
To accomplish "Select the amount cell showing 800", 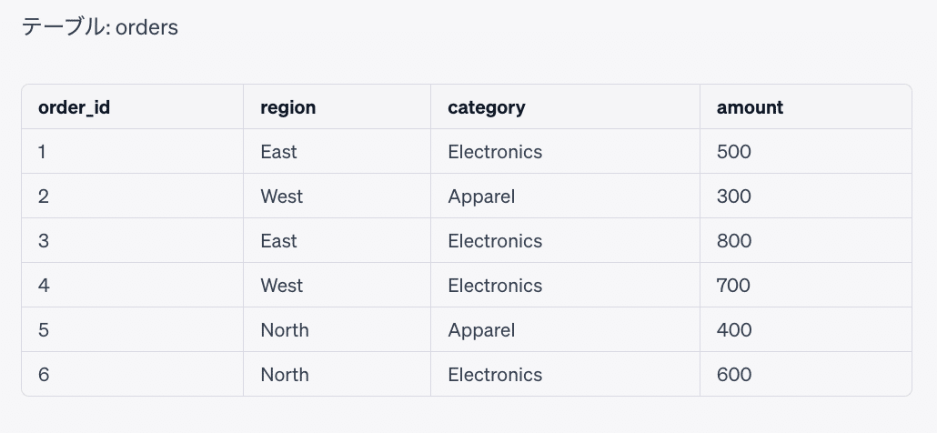I will click(733, 241).
